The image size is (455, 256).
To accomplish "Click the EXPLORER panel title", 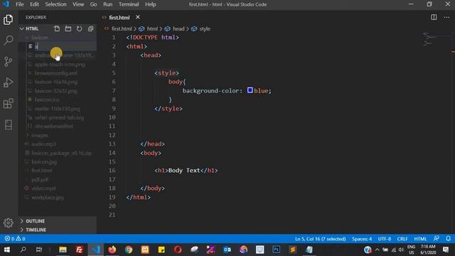I will (36, 17).
